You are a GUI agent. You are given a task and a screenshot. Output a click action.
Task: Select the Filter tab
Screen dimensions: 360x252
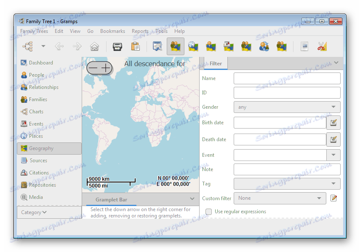[x=216, y=63]
